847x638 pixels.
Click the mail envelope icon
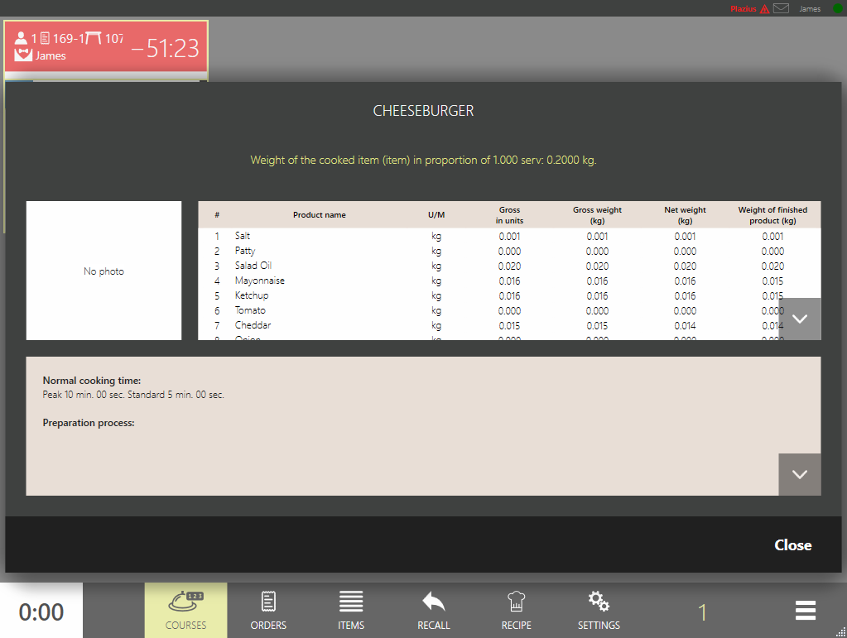tap(781, 8)
